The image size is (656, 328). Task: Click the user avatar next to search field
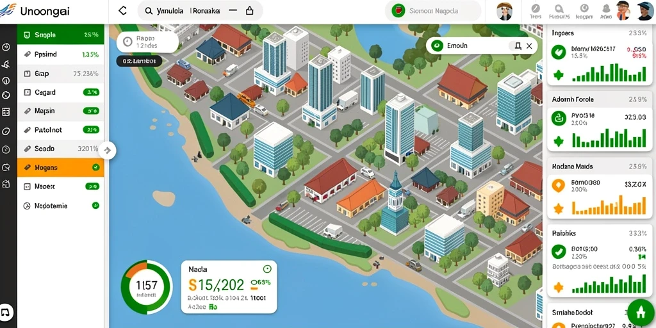point(504,12)
